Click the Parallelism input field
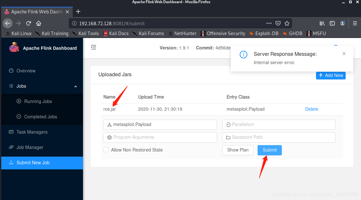Screen dimensions: 361x200 point(279,124)
